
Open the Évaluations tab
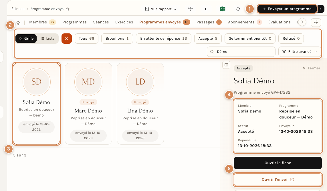pos(279,22)
